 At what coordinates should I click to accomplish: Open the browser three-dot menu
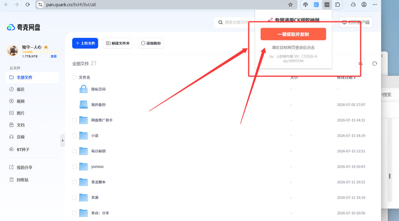click(374, 5)
